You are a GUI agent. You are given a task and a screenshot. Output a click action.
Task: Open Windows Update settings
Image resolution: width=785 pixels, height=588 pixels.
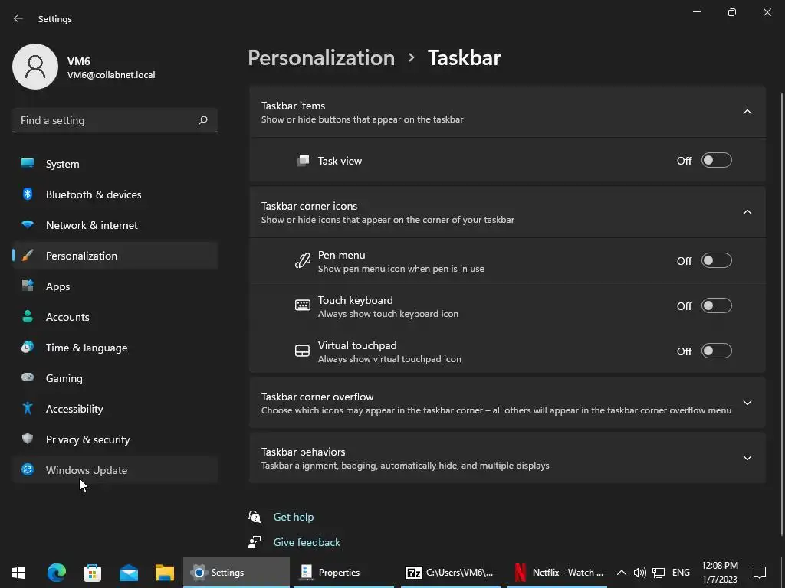pyautogui.click(x=115, y=470)
